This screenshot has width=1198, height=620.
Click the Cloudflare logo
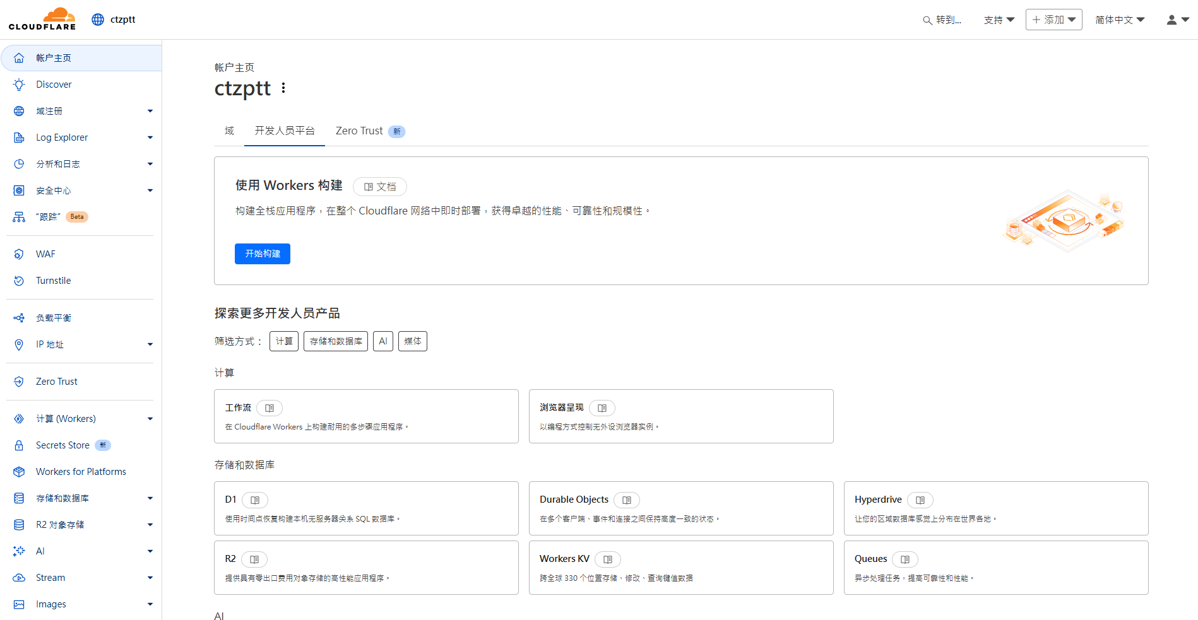tap(42, 20)
